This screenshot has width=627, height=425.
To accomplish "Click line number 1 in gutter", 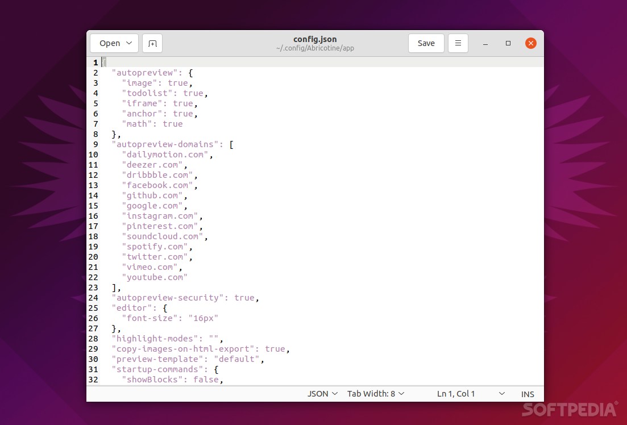I will pyautogui.click(x=95, y=63).
